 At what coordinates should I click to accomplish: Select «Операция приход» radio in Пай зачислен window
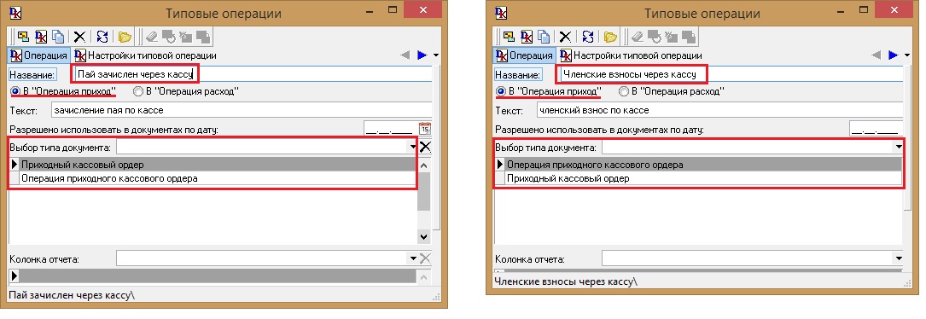[16, 91]
